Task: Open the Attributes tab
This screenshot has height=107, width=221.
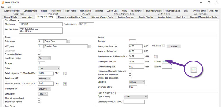Action: 99,11
